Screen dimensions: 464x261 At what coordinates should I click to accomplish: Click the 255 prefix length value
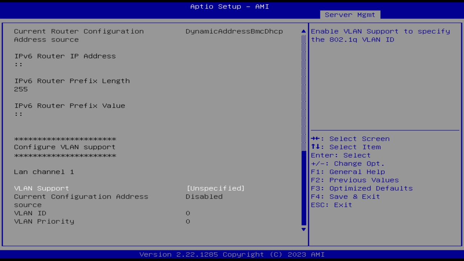pos(21,89)
